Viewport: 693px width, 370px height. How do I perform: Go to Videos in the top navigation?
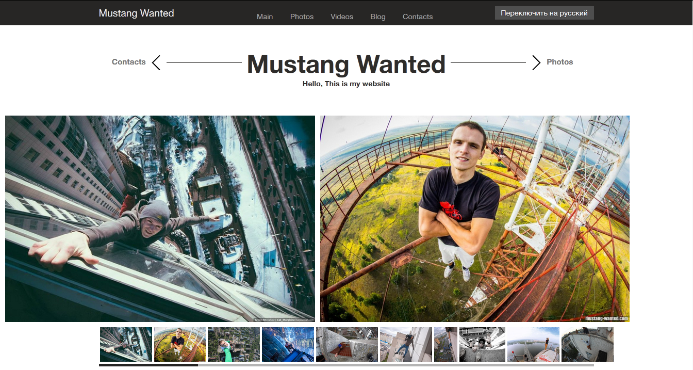pos(342,17)
